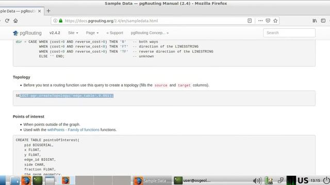Launch the terminal from the taskbar launcher
This screenshot has height=185, width=330.
point(38,180)
